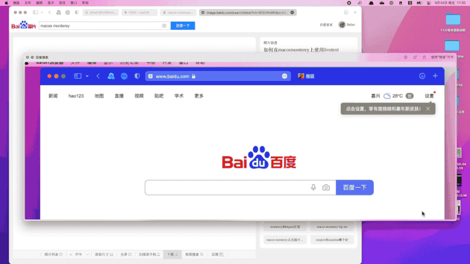Click the livetext image title text
The height and width of the screenshot is (264, 470).
pos(301,50)
